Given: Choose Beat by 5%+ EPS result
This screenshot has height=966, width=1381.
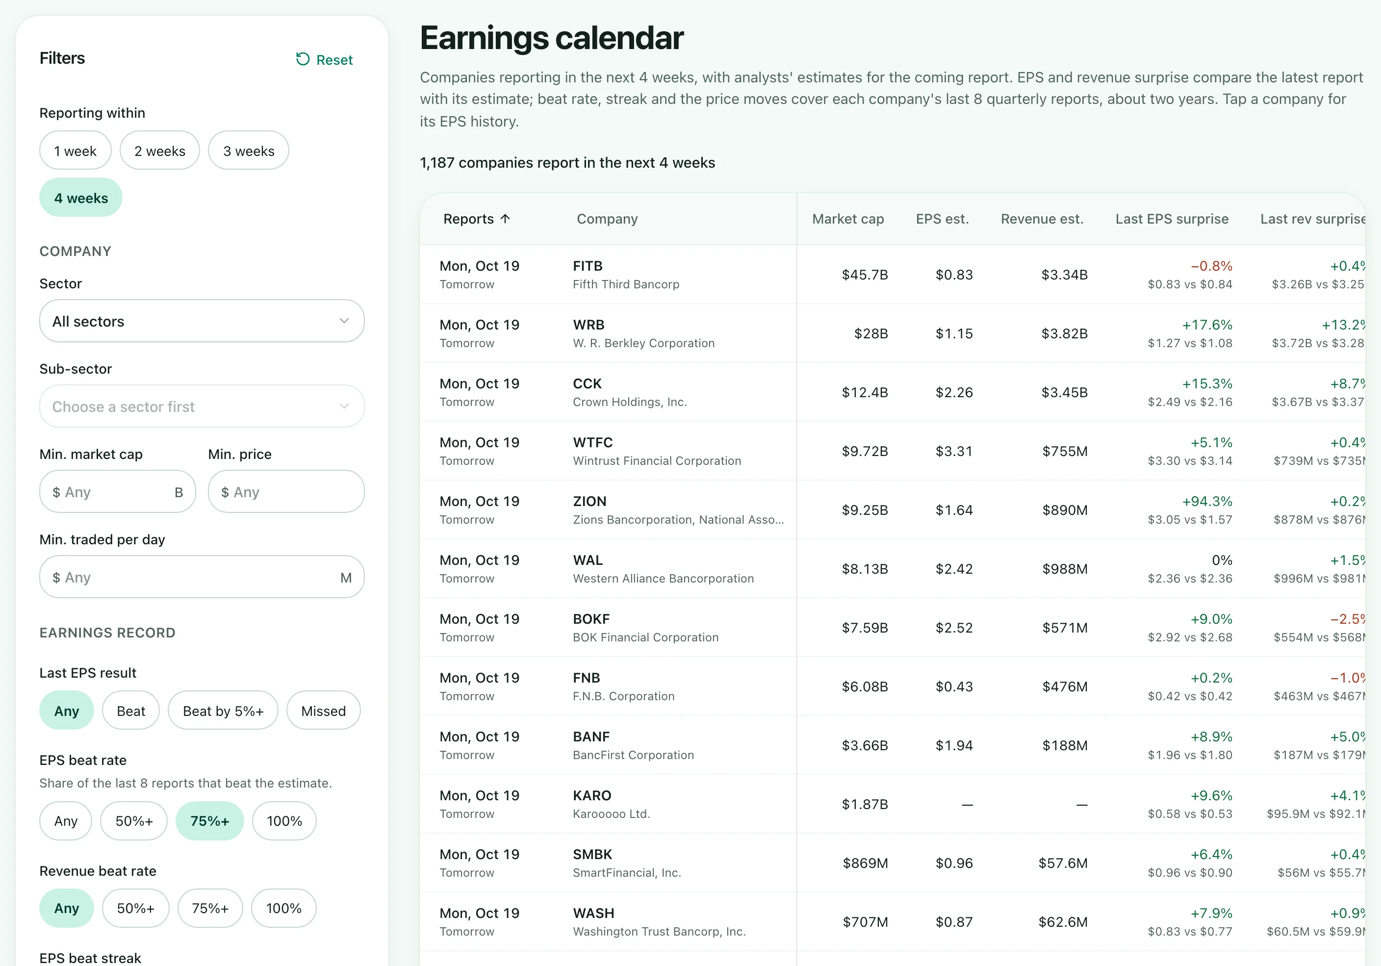Looking at the screenshot, I should click(x=223, y=711).
